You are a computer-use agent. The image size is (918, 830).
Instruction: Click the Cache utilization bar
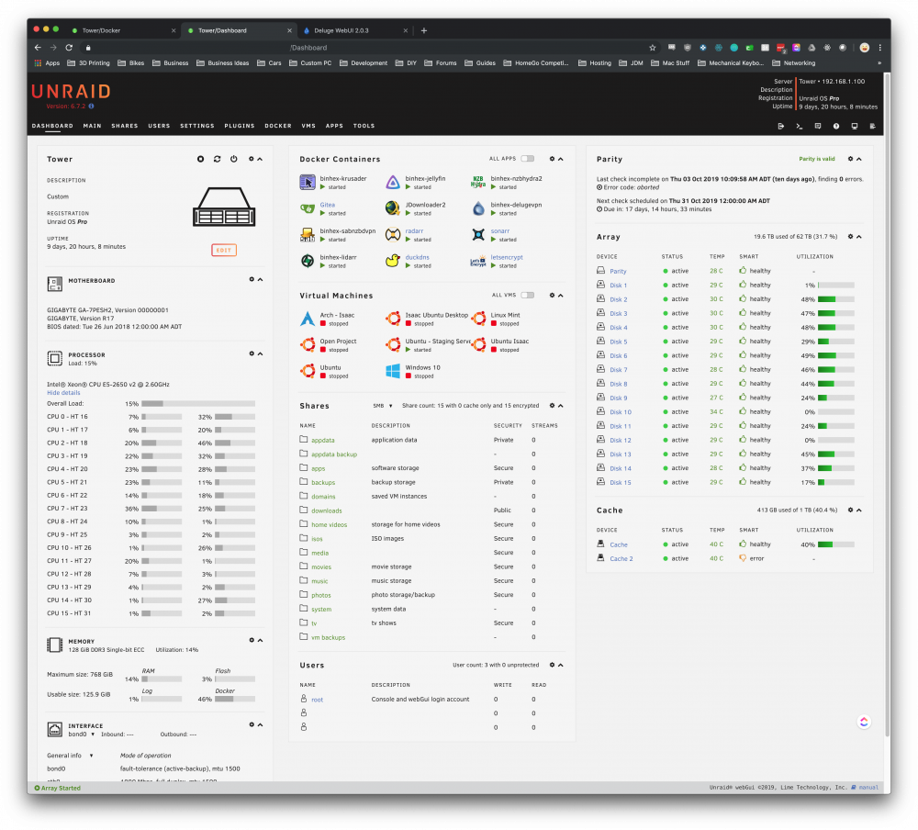point(836,544)
